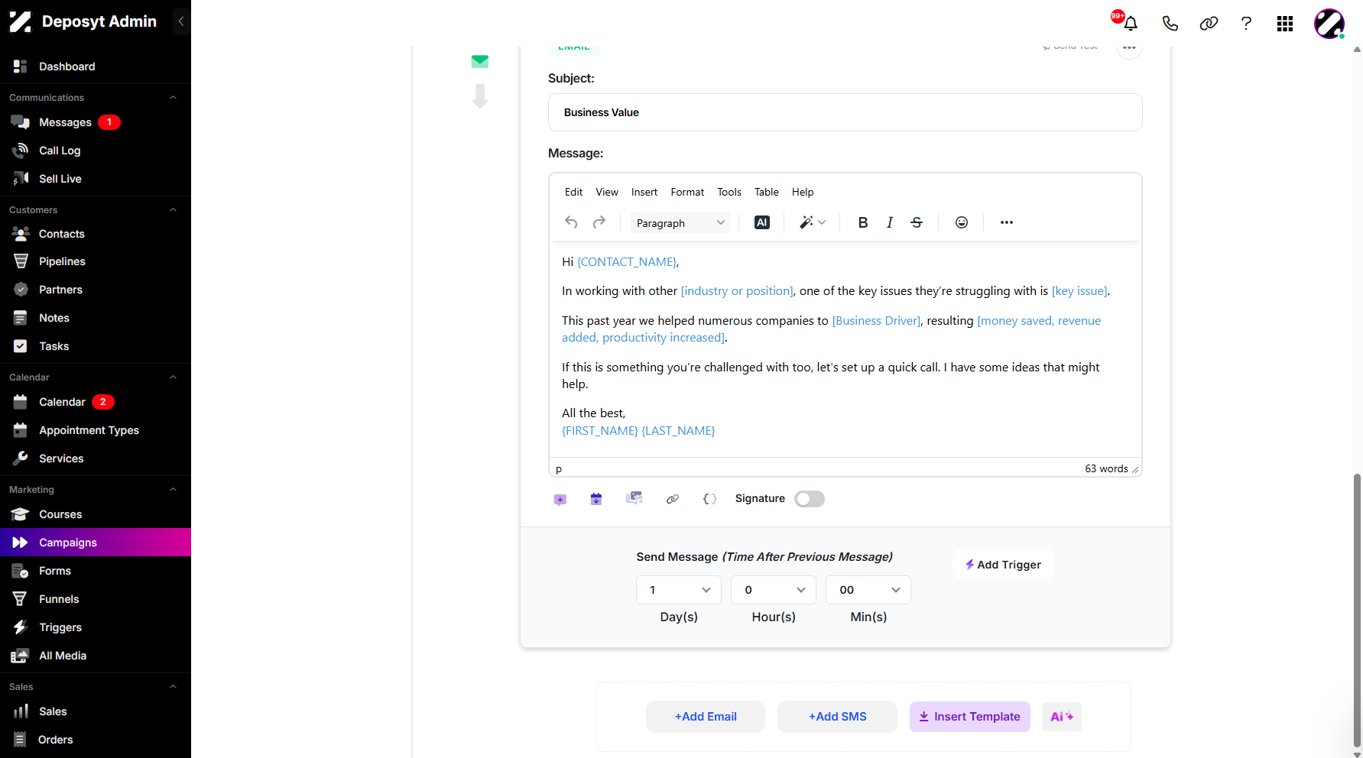The width and height of the screenshot is (1363, 758).
Task: Collapse the Marketing sidebar section
Action: pyautogui.click(x=174, y=490)
